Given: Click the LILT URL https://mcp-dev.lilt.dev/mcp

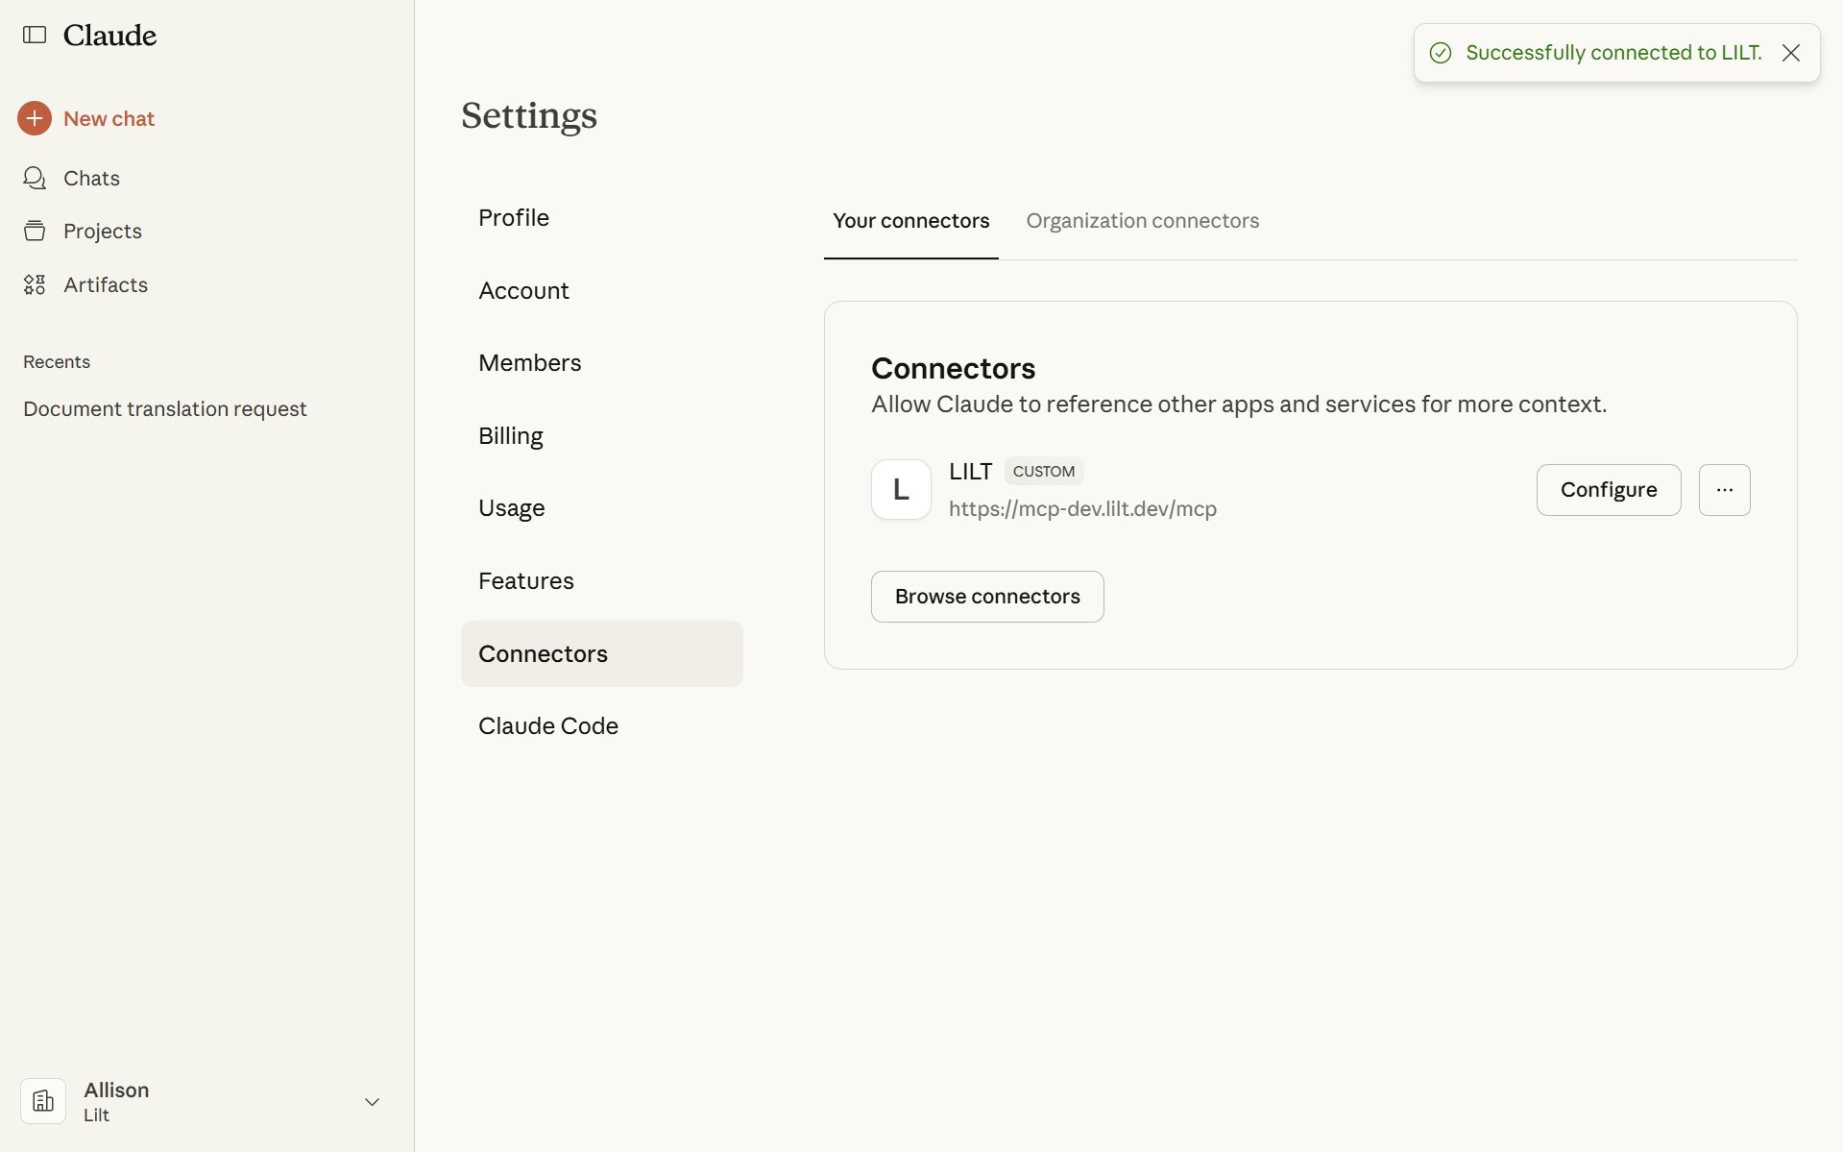Looking at the screenshot, I should [x=1082, y=509].
